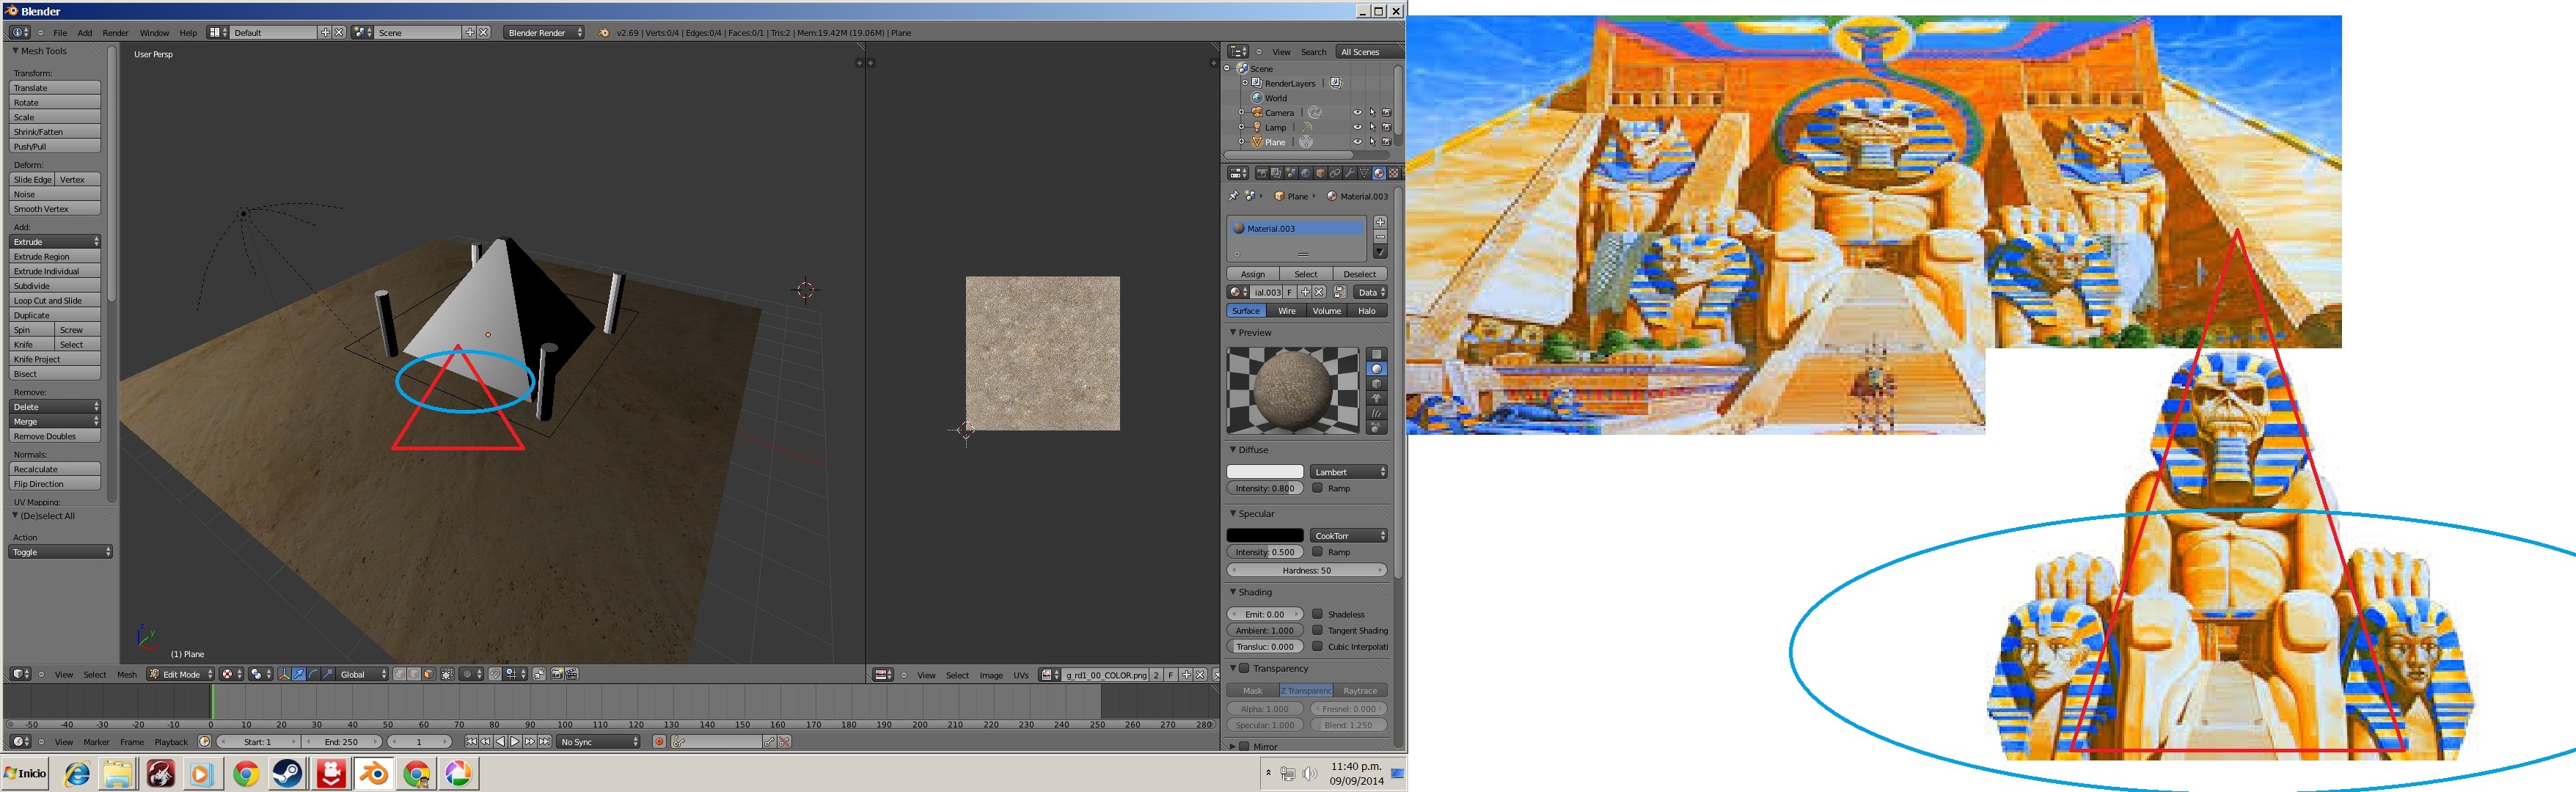Screen dimensions: 2576x792
Task: Expand the Plane object in outliner
Action: click(x=1242, y=142)
